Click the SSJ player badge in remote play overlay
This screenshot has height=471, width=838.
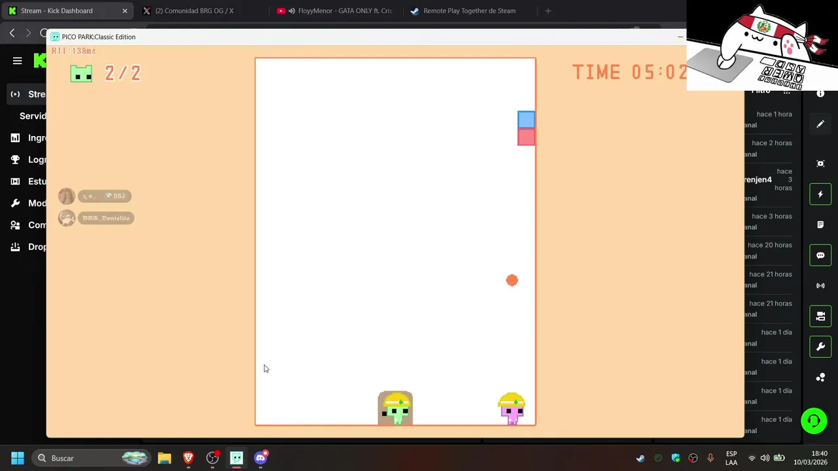click(104, 196)
